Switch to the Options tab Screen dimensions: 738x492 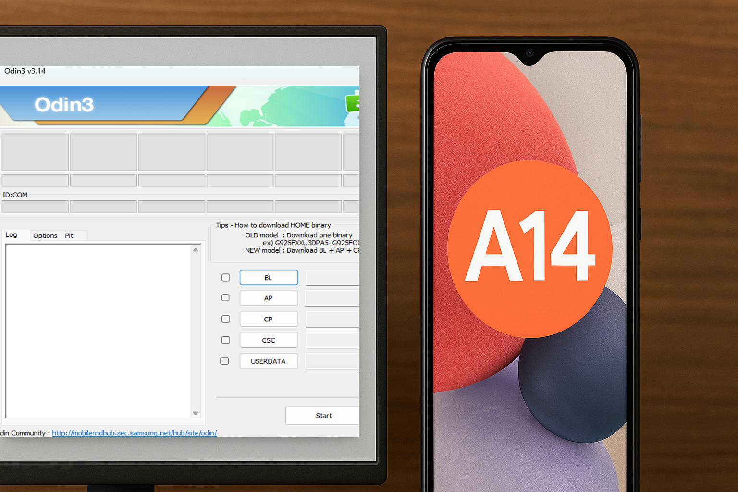click(x=45, y=235)
